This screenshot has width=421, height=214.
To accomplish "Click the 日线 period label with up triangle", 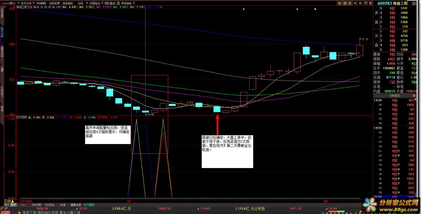I will coord(9,202).
